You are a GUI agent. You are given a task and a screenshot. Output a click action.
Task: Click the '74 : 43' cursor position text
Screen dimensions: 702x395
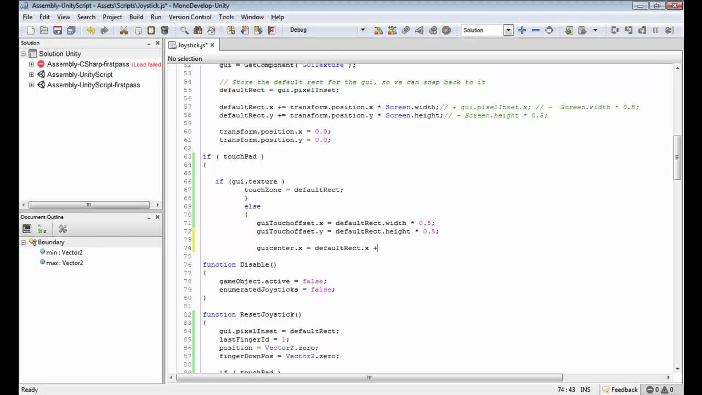tap(565, 390)
